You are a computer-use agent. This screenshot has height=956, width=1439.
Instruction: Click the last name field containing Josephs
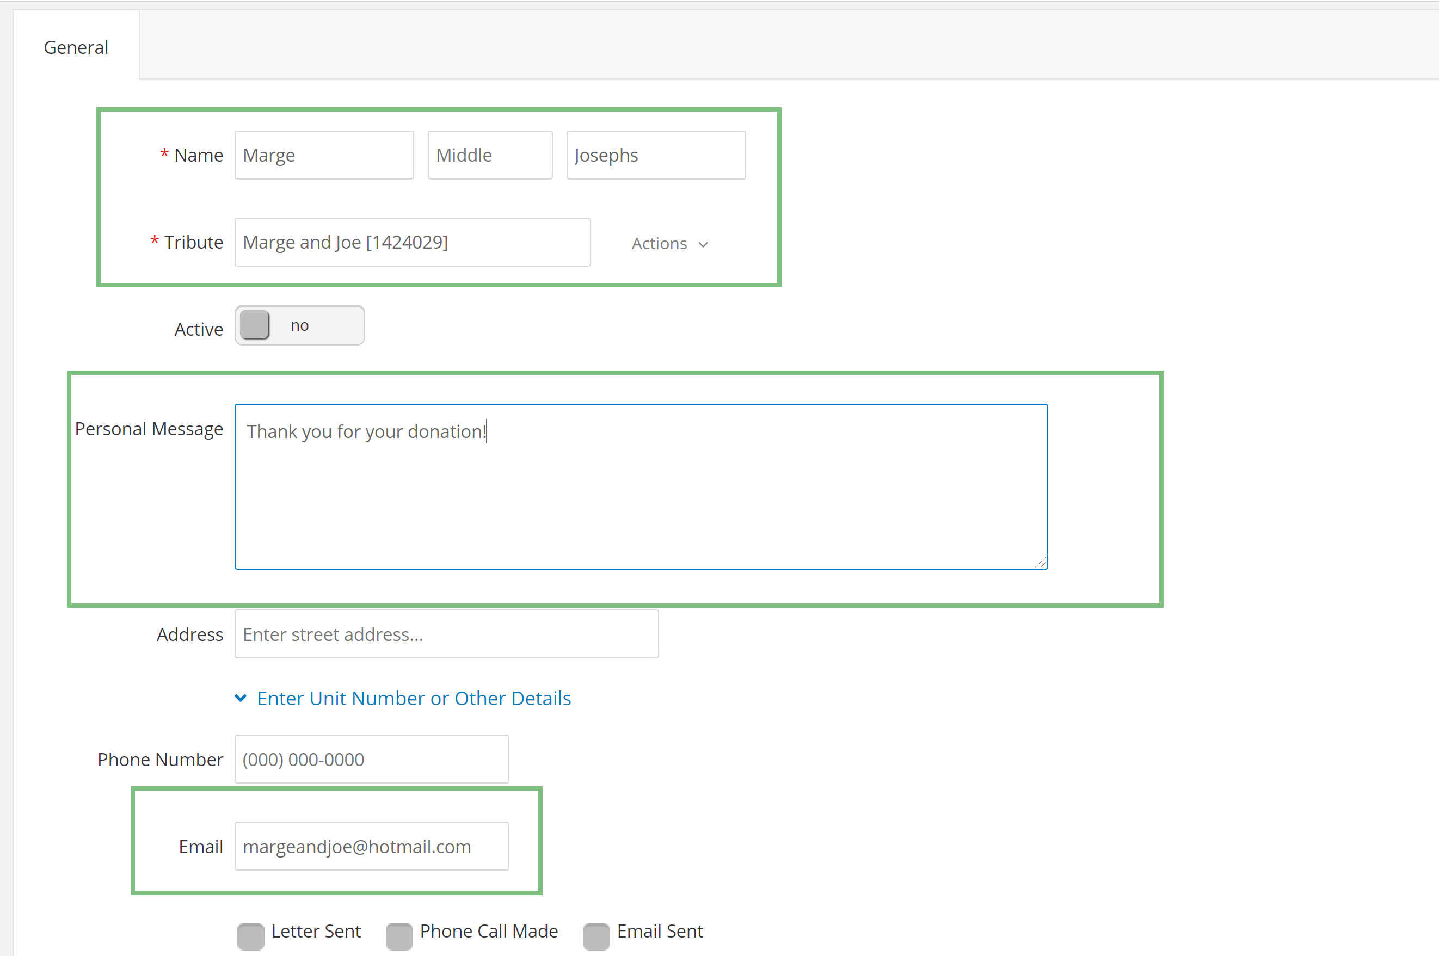[655, 155]
